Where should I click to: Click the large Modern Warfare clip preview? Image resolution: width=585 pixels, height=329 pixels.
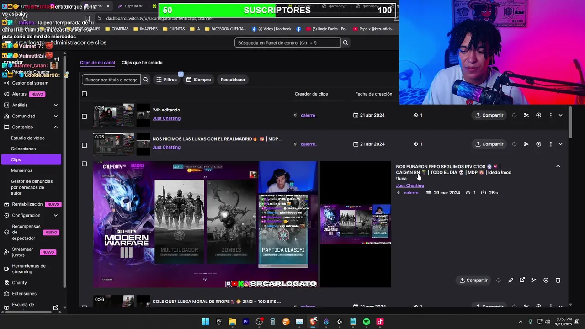[205, 224]
